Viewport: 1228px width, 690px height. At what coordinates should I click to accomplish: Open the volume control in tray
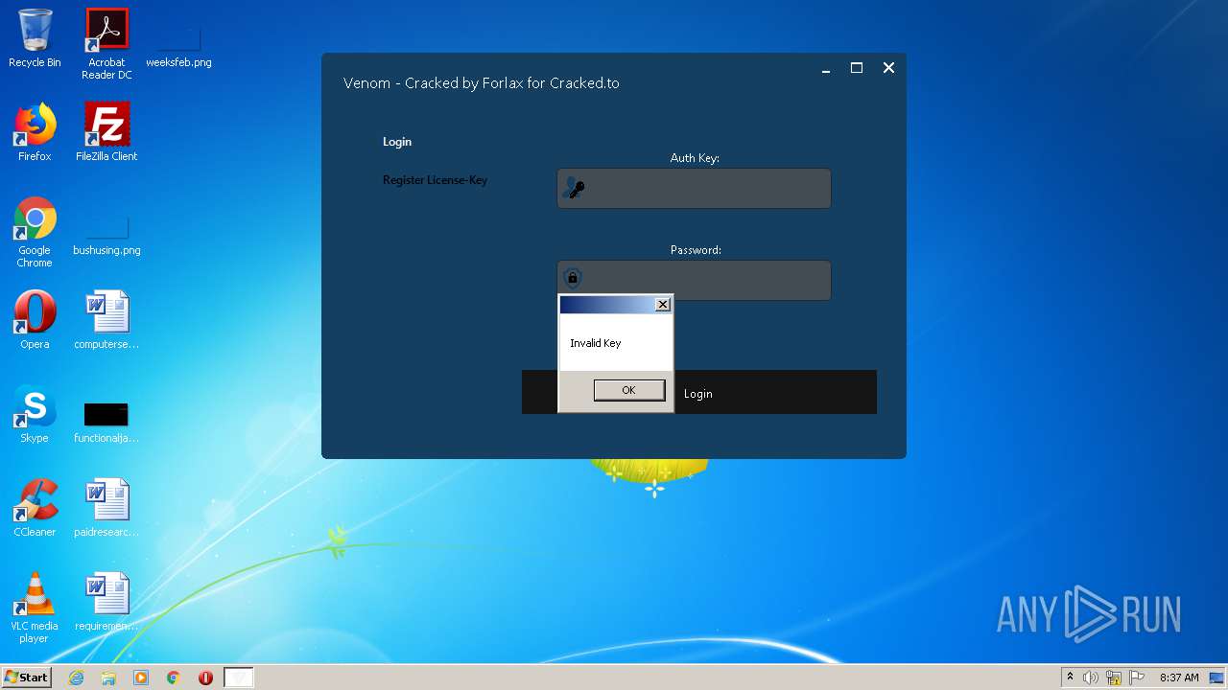(1091, 678)
